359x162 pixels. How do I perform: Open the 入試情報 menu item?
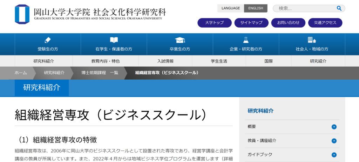click(165, 61)
